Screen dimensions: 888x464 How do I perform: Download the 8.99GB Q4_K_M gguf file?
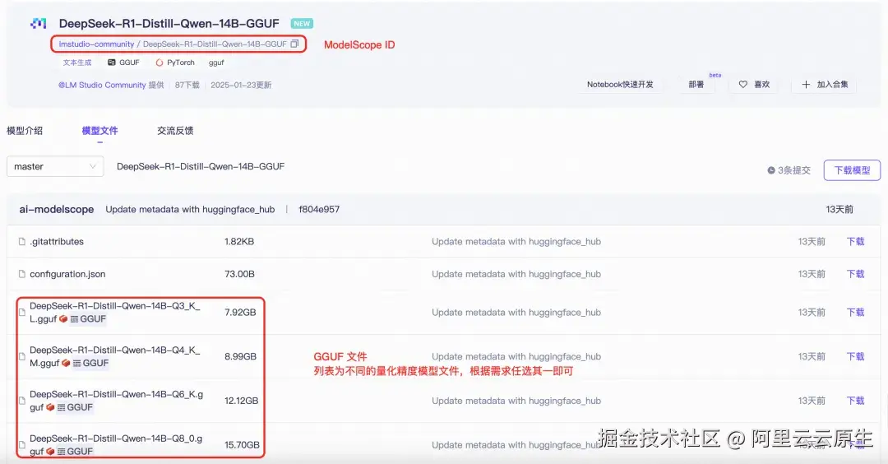tap(855, 356)
